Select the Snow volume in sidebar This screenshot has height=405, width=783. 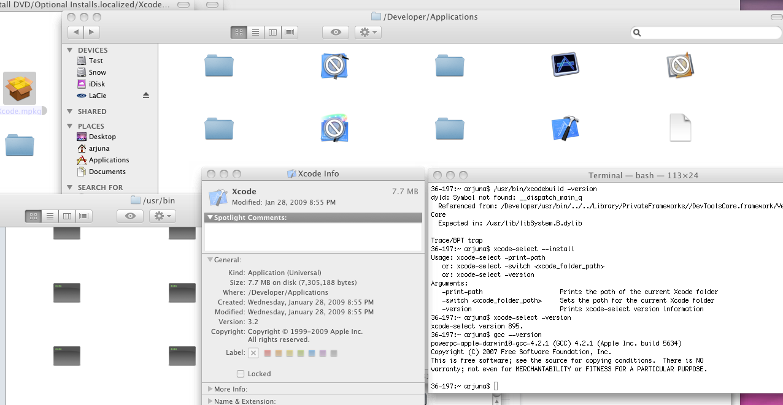coord(97,72)
